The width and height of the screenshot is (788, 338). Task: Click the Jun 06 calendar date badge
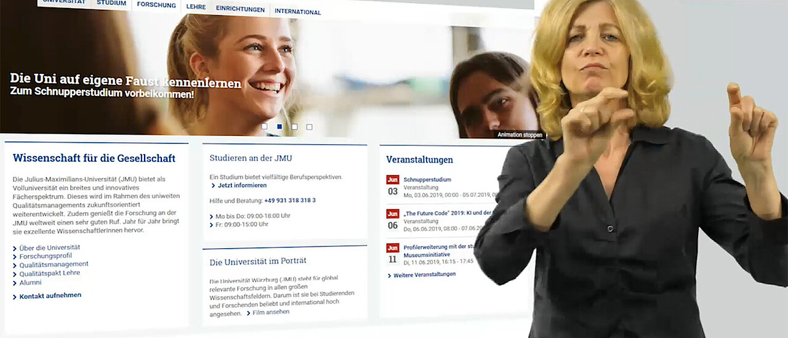click(392, 220)
